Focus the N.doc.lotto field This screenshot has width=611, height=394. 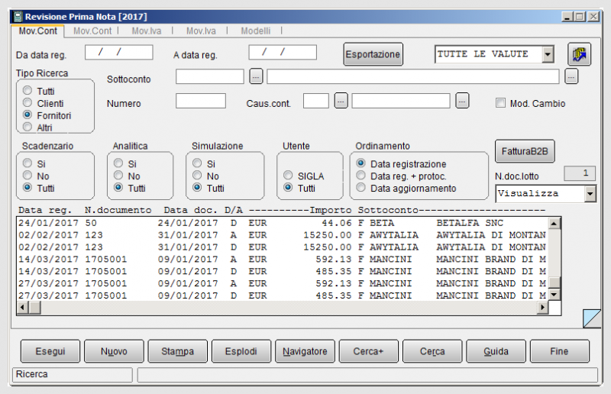(580, 173)
